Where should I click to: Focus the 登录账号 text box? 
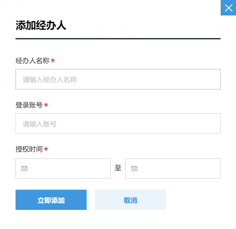click(118, 124)
